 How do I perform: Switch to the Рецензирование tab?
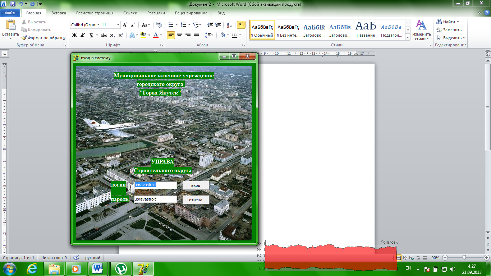pos(191,13)
